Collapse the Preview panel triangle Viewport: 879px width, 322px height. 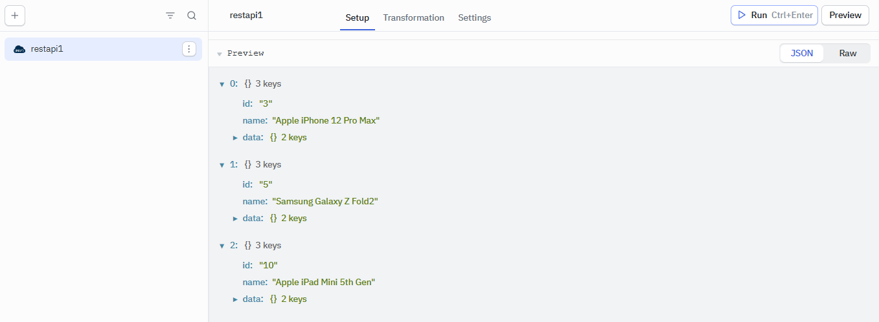(220, 54)
